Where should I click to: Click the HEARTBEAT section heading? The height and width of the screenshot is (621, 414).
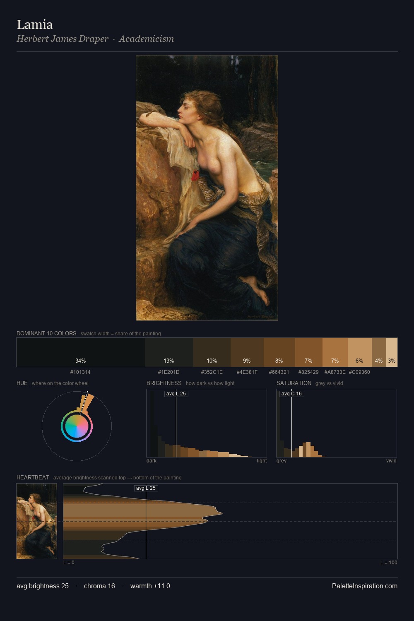click(x=33, y=477)
